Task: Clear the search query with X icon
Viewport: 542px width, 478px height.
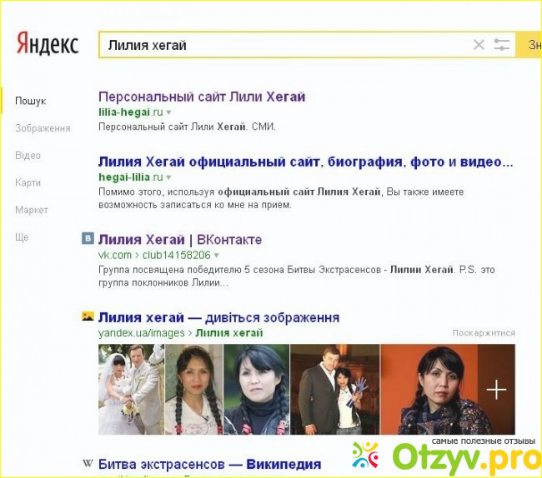Action: coord(479,45)
